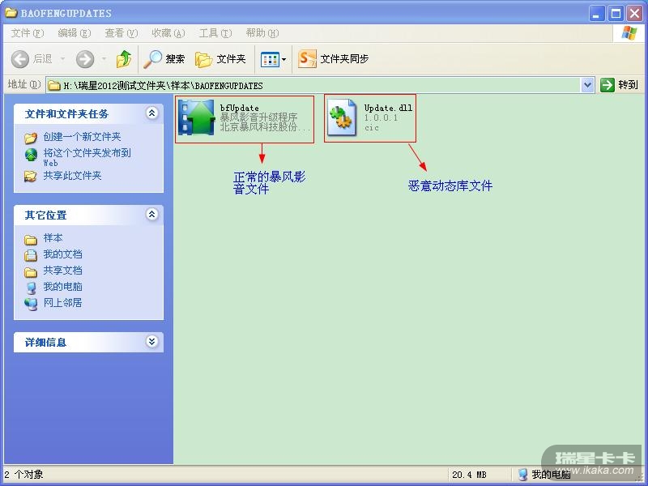This screenshot has height=486, width=648.
Task: Click the status bar 20.4 MB size
Action: pyautogui.click(x=469, y=475)
